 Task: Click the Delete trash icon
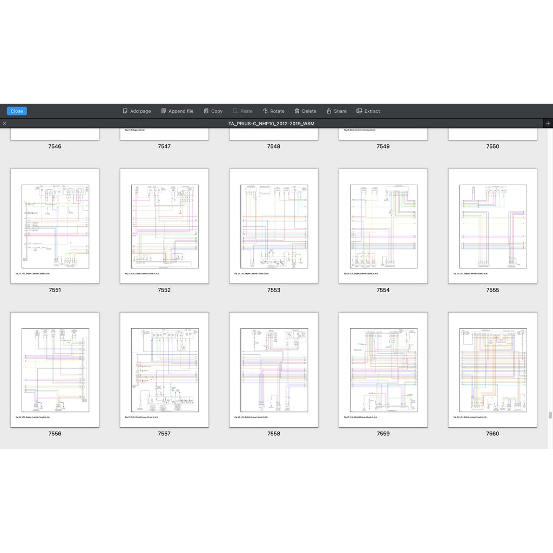(297, 111)
